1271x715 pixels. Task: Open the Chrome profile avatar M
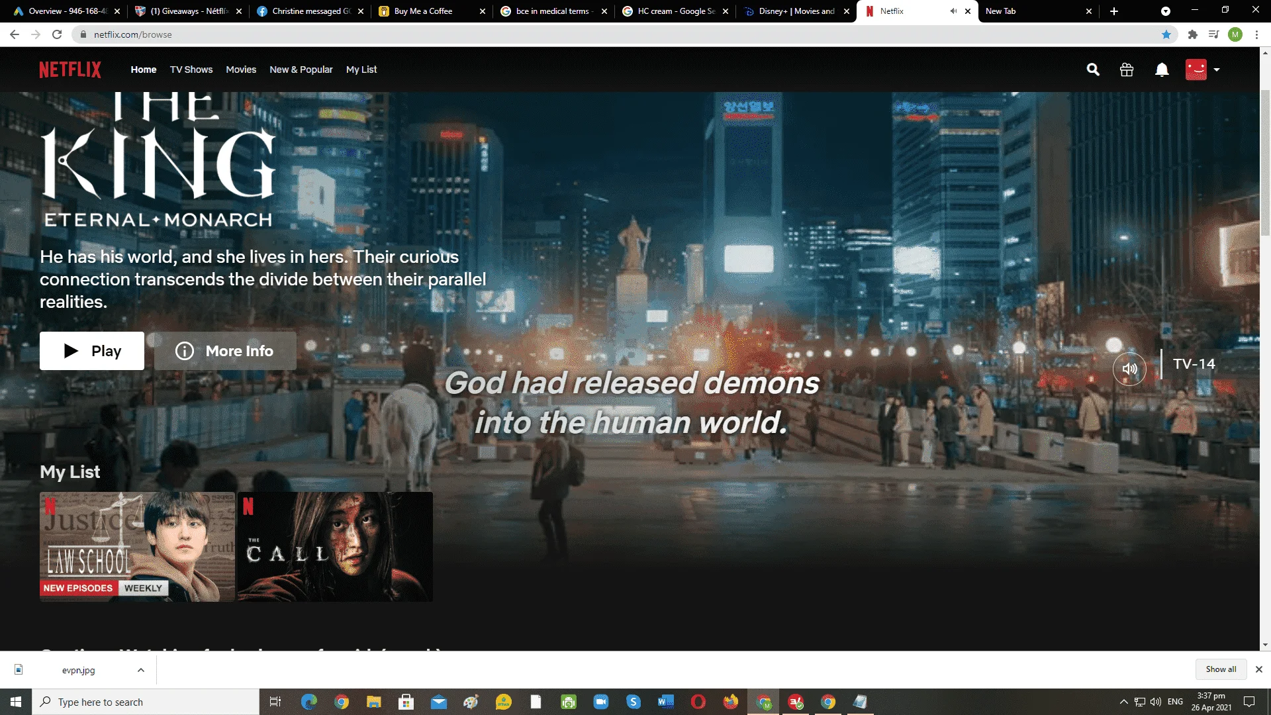point(1235,34)
